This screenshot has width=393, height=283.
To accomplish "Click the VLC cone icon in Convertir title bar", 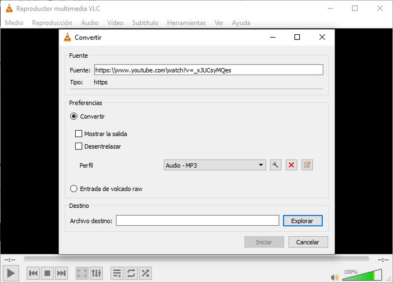I will click(x=67, y=38).
